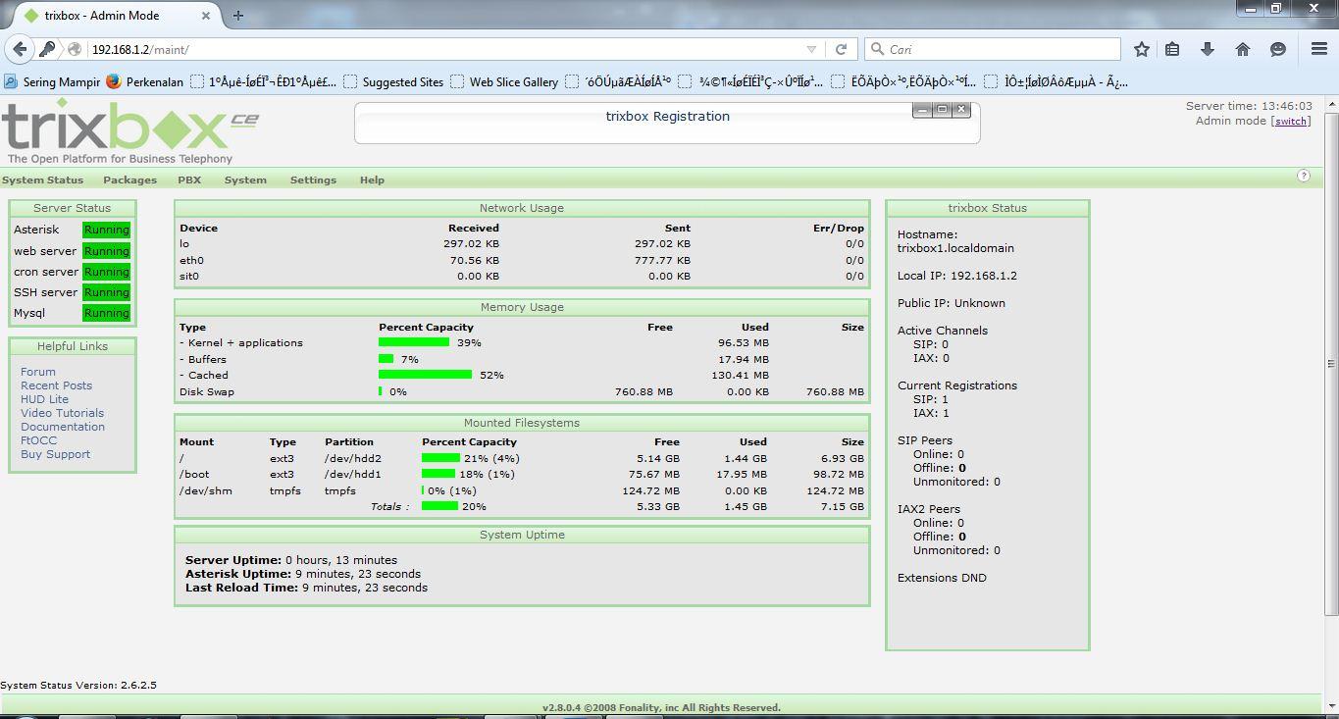Minimize the trixbox Registration panel

(922, 110)
